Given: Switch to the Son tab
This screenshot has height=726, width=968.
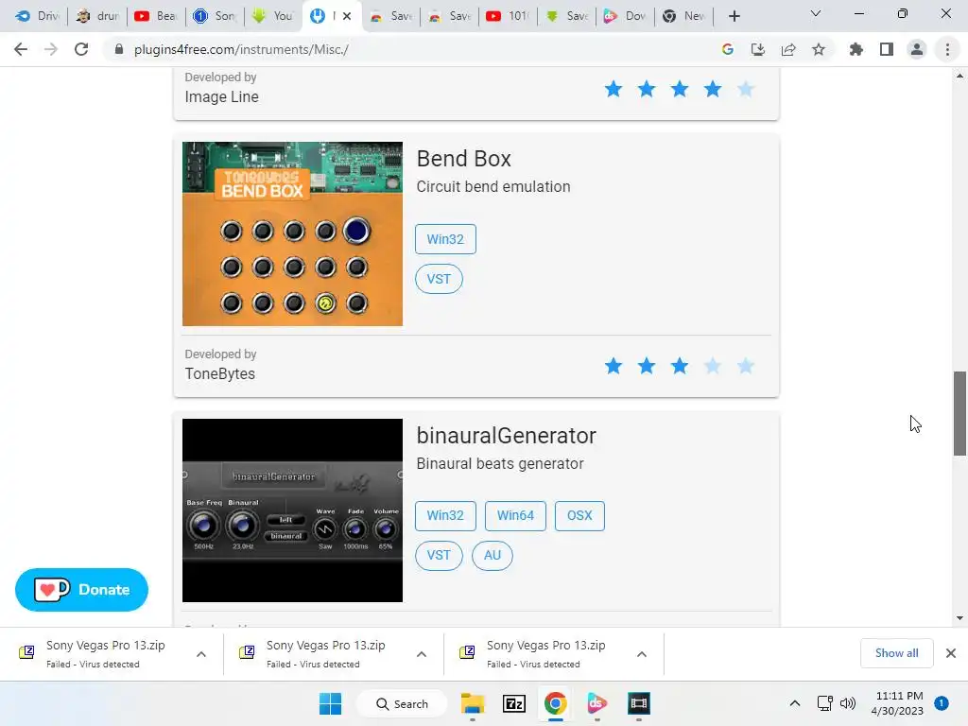Looking at the screenshot, I should coord(215,16).
